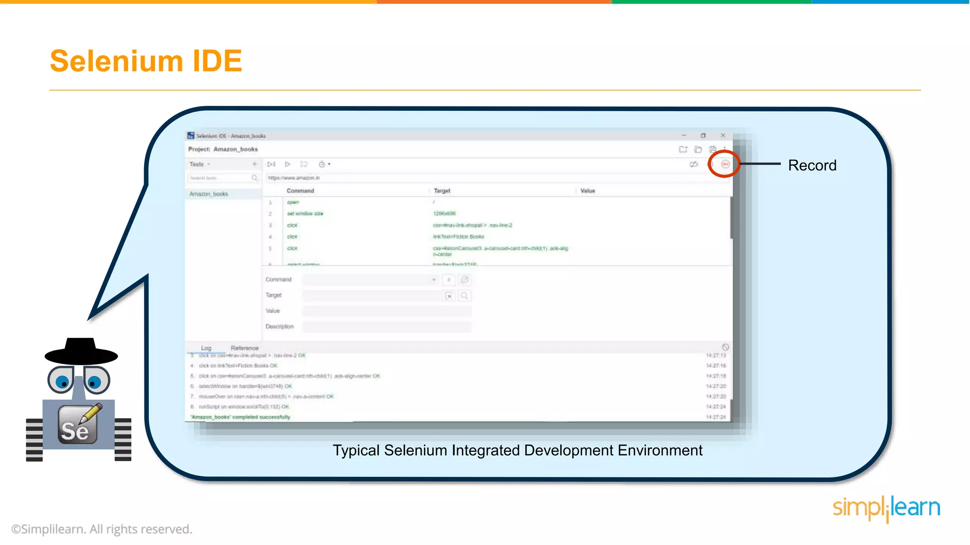
Task: Click the select target in page icon
Action: click(449, 296)
